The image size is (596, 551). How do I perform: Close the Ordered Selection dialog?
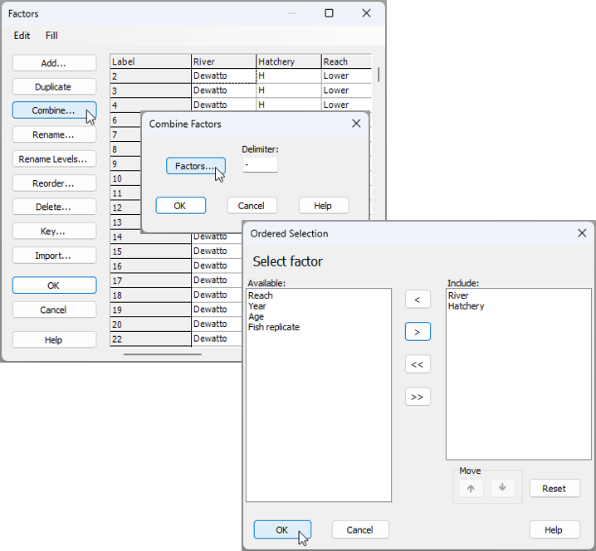(582, 234)
